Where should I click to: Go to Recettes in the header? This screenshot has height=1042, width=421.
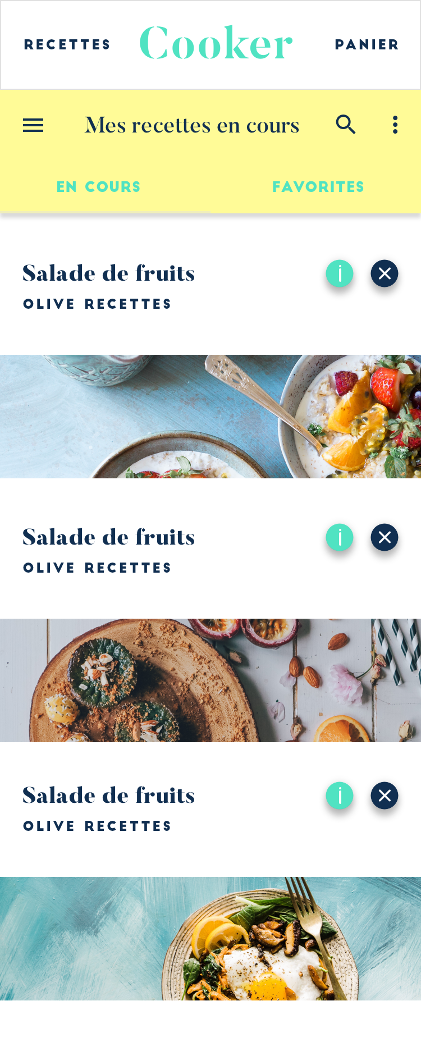click(67, 45)
